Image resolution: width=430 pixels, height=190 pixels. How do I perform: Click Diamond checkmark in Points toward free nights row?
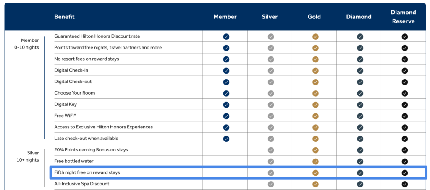[360, 48]
